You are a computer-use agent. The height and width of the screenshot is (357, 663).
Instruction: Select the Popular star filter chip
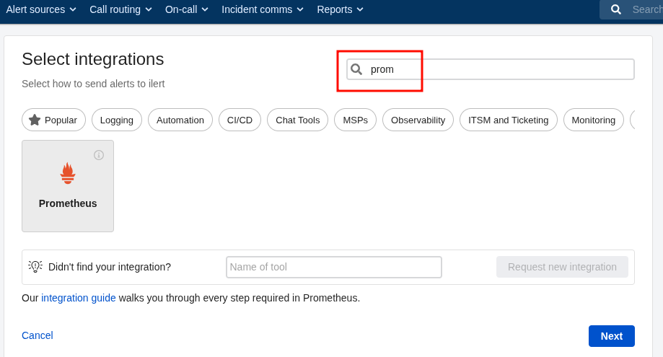coord(53,120)
